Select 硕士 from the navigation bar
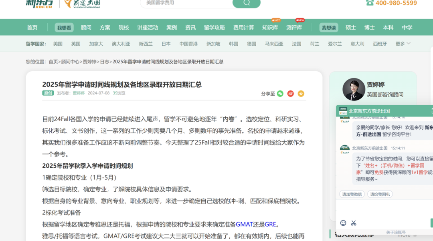Viewport: 433px width, 241px height. (x=350, y=27)
